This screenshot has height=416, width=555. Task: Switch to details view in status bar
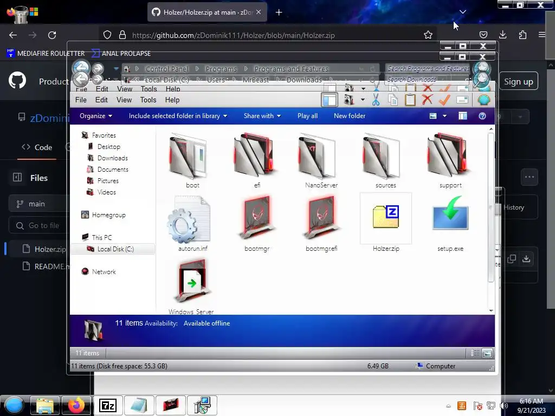[475, 353]
